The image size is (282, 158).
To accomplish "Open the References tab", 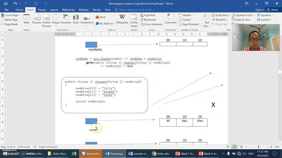I will (68, 10).
